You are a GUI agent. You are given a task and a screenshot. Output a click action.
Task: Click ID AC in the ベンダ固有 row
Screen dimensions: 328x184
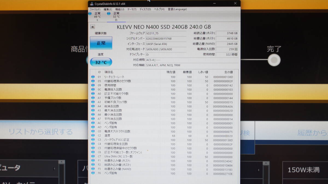pos(99,123)
